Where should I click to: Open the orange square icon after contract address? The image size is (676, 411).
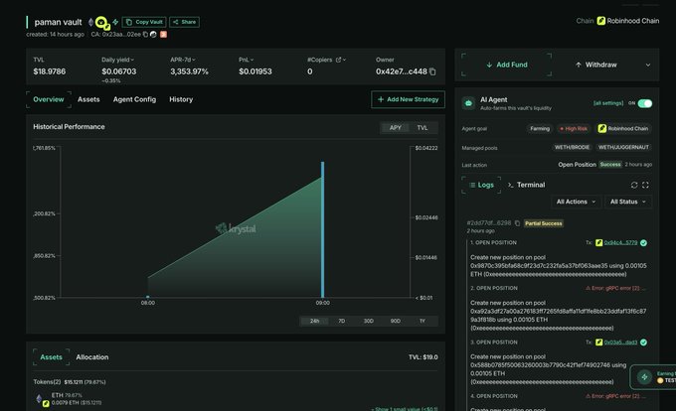click(163, 35)
